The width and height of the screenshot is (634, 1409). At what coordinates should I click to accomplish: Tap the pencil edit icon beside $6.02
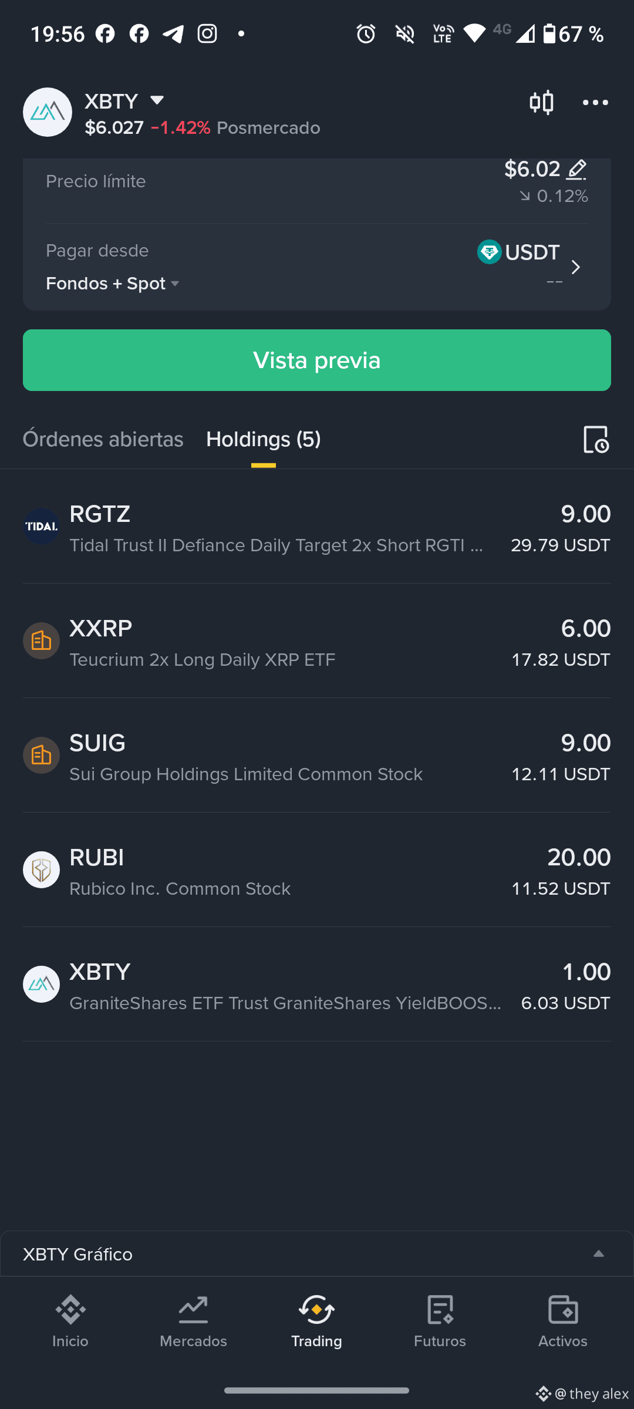point(576,170)
